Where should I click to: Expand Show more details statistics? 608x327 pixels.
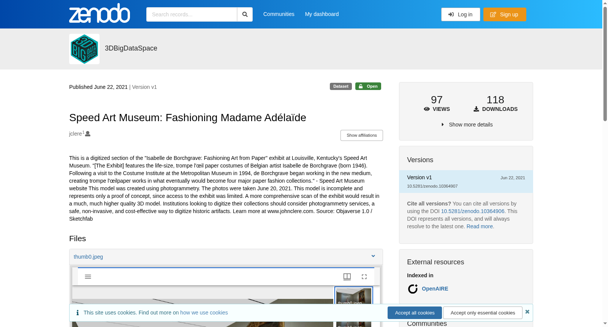466,125
